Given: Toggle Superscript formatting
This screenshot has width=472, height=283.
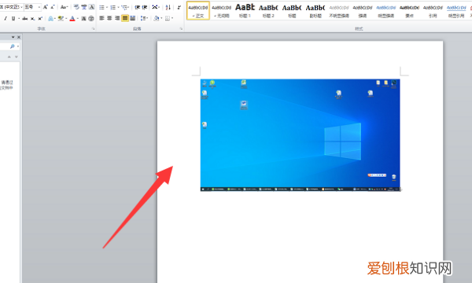Looking at the screenshot, I should [40, 19].
